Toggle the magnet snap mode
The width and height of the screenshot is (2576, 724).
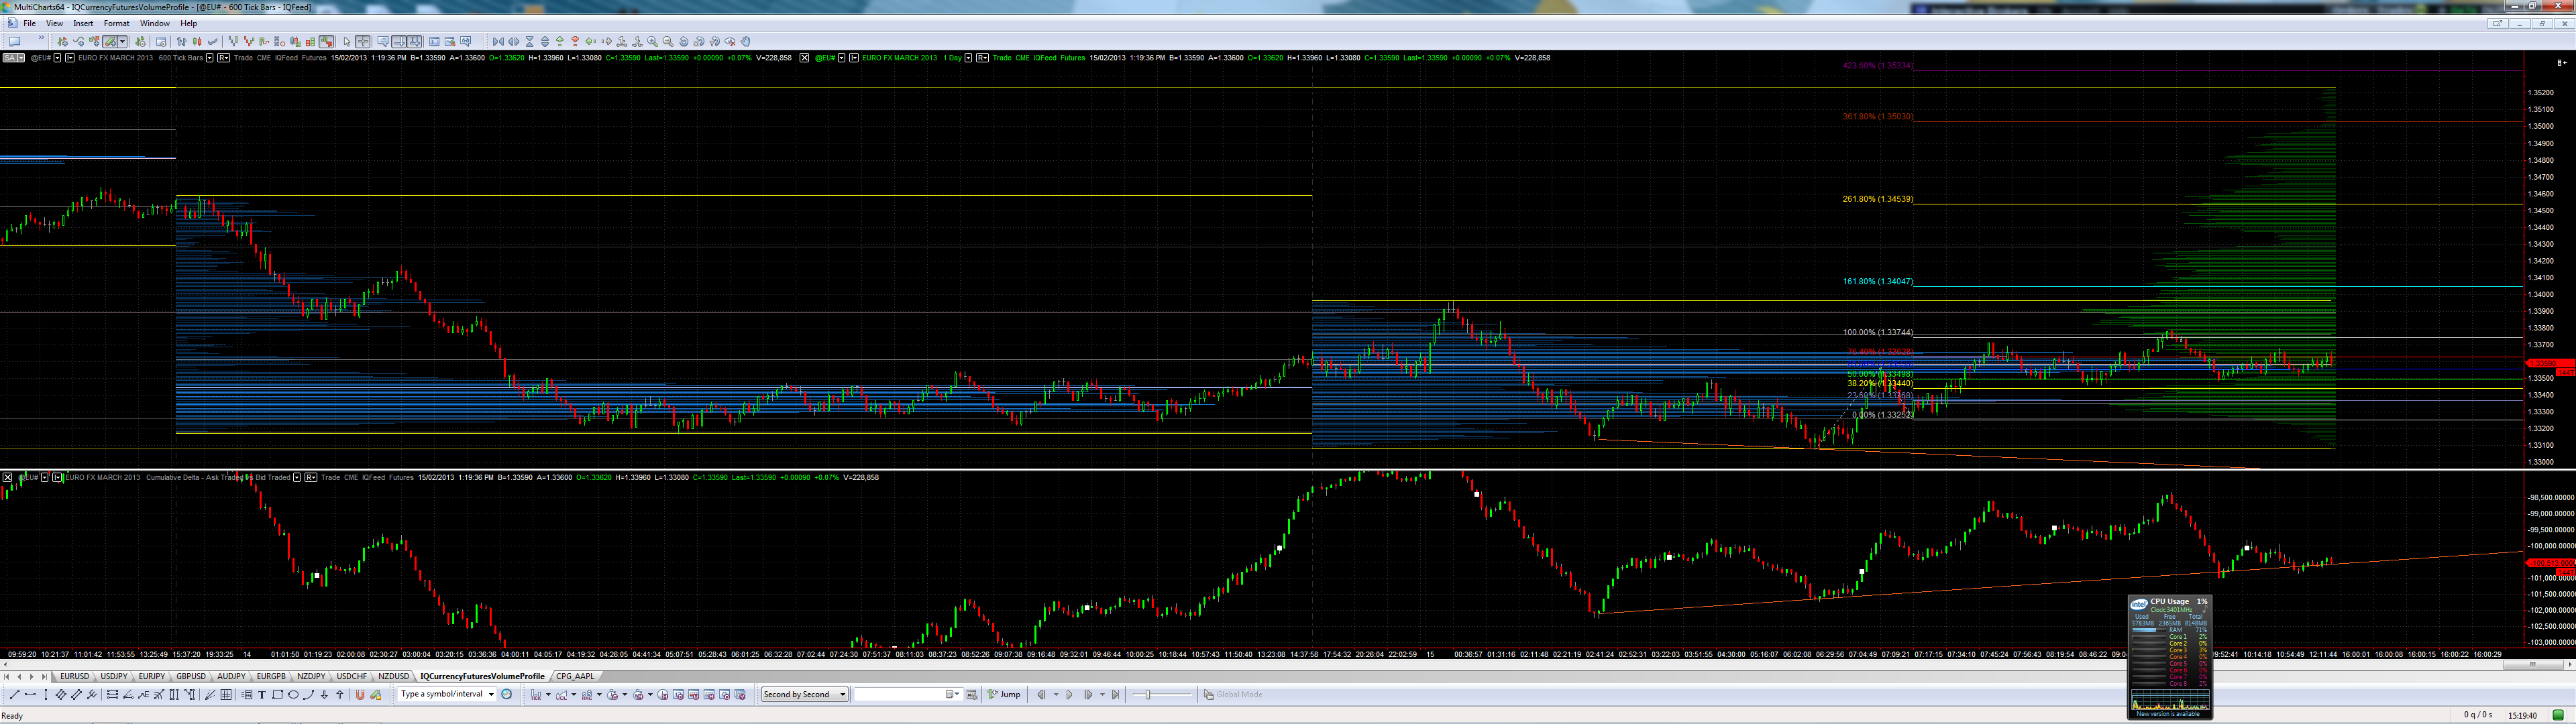coord(360,694)
